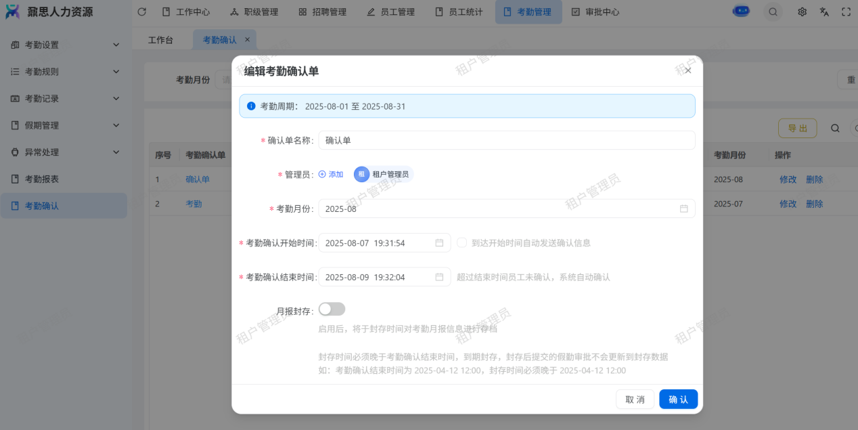The width and height of the screenshot is (858, 430).
Task: Click 取消 button in dialog
Action: click(635, 400)
